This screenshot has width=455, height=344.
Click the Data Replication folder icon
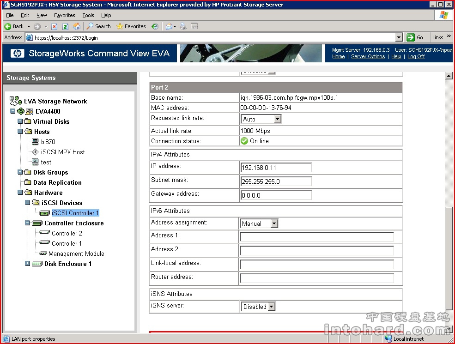28,182
